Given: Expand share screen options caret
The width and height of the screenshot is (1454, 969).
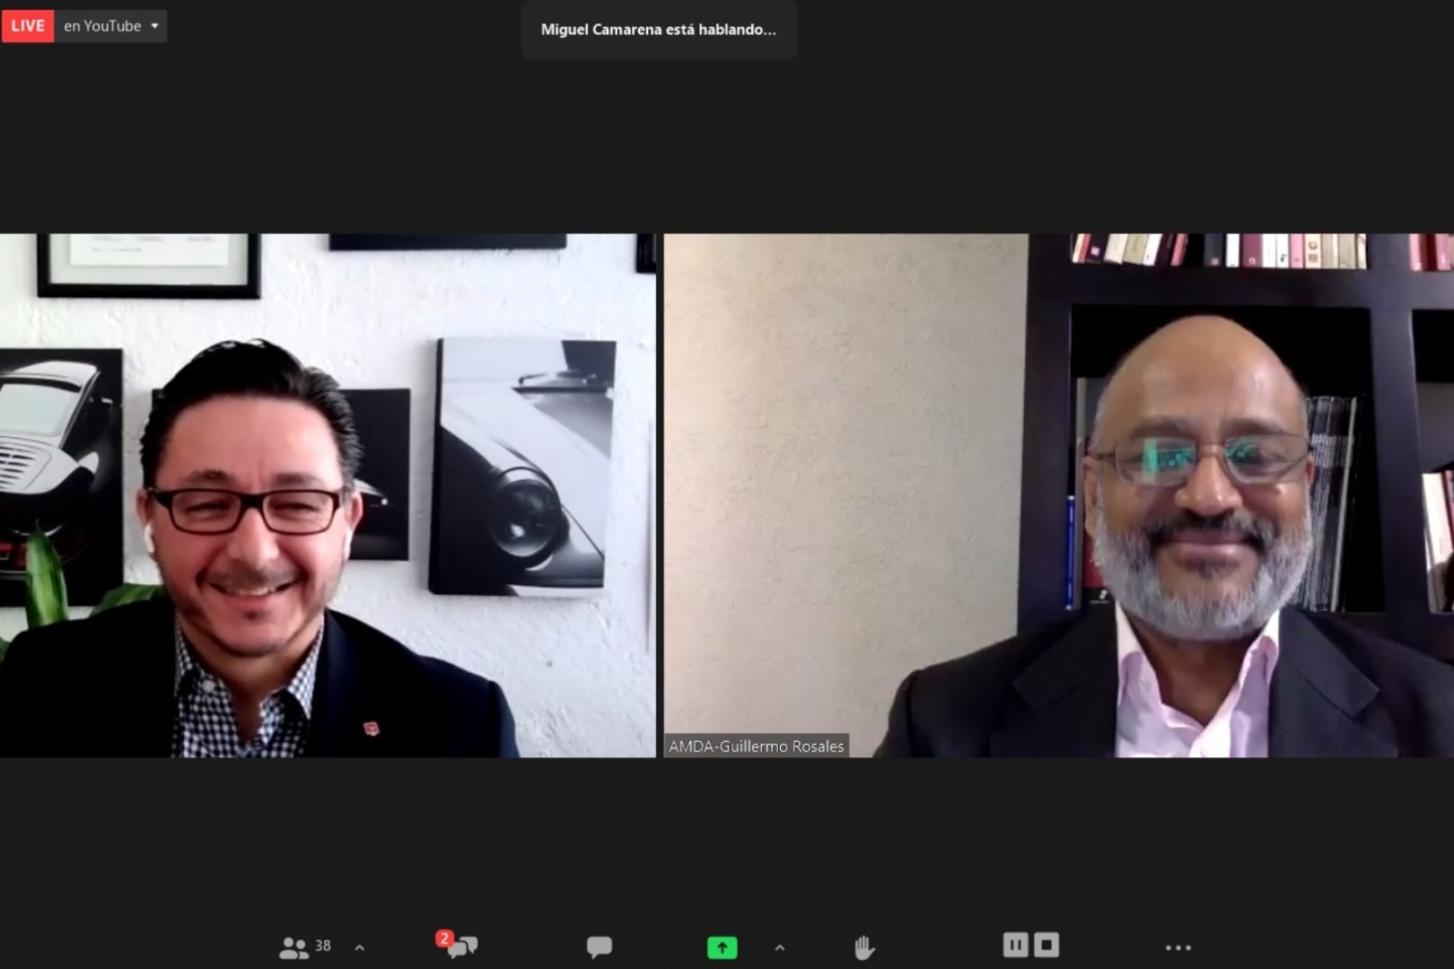Looking at the screenshot, I should pyautogui.click(x=780, y=947).
